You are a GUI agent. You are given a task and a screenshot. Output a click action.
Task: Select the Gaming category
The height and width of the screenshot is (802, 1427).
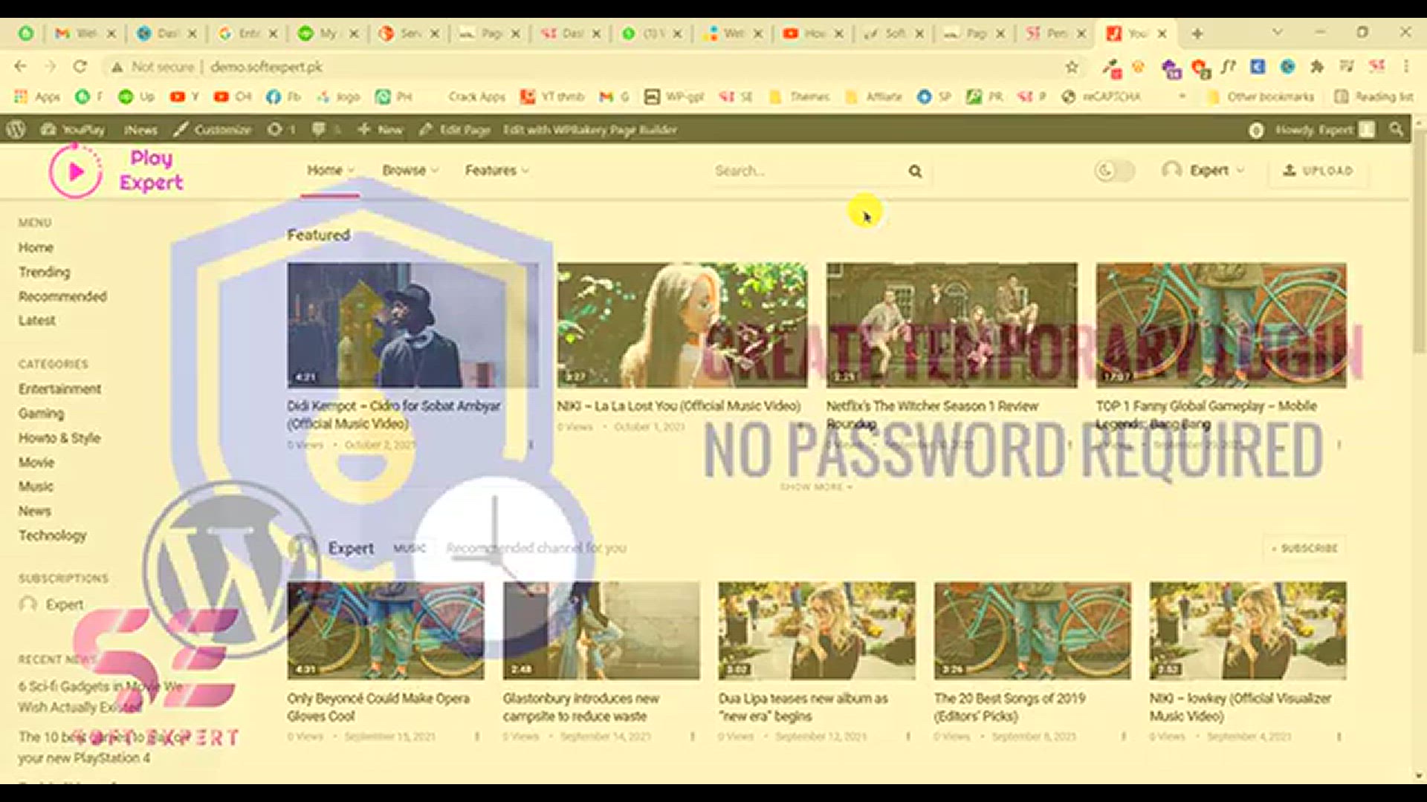42,413
